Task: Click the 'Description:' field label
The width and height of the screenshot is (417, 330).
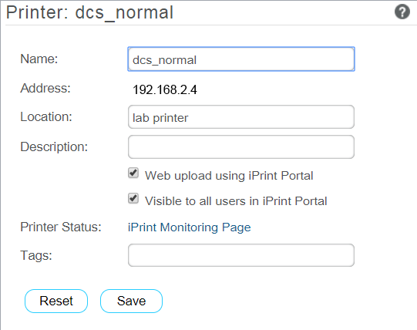Action: click(x=54, y=147)
